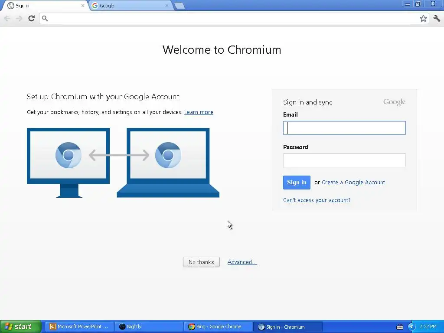The width and height of the screenshot is (444, 333).
Task: Click the search magnifier in the address bar
Action: coord(45,18)
